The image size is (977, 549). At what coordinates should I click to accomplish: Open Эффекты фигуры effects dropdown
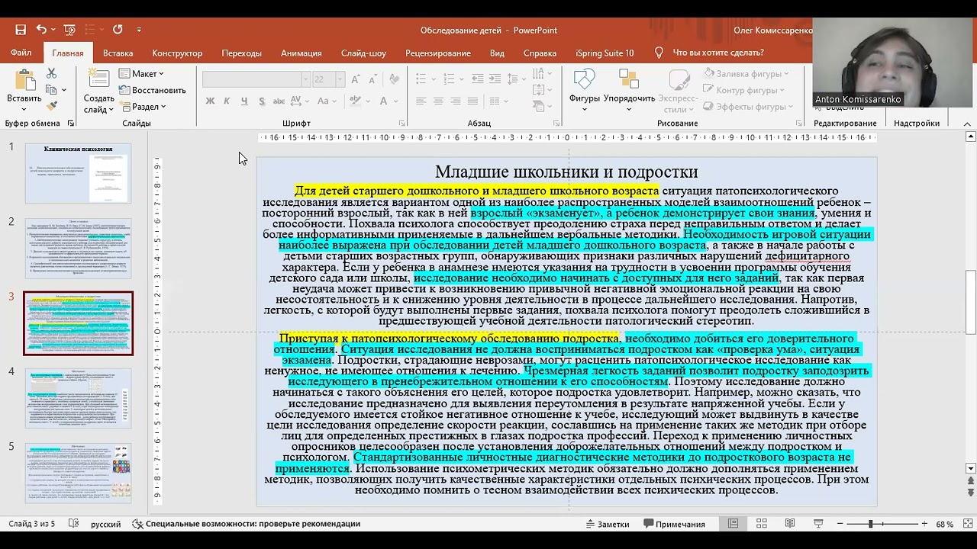[747, 108]
